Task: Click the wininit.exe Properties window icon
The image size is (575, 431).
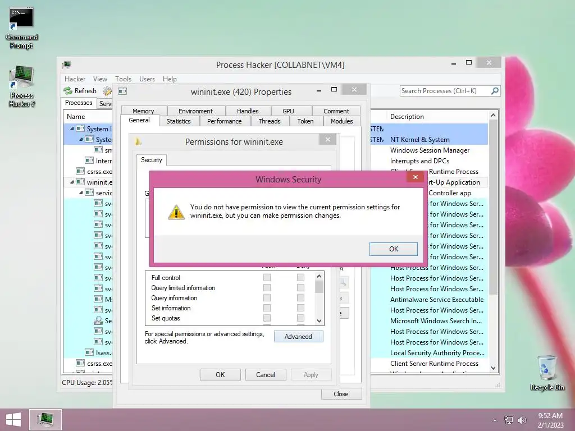Action: point(122,91)
